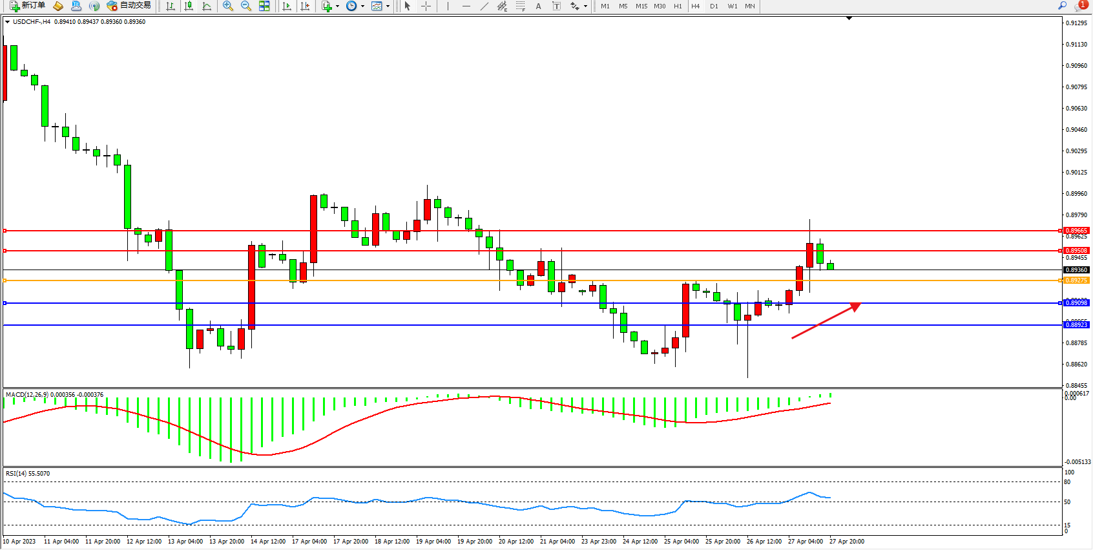Switch chart to candlestick mode
The image size is (1093, 550).
point(189,6)
